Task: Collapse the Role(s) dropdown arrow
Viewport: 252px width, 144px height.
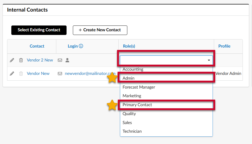Action: pos(209,60)
